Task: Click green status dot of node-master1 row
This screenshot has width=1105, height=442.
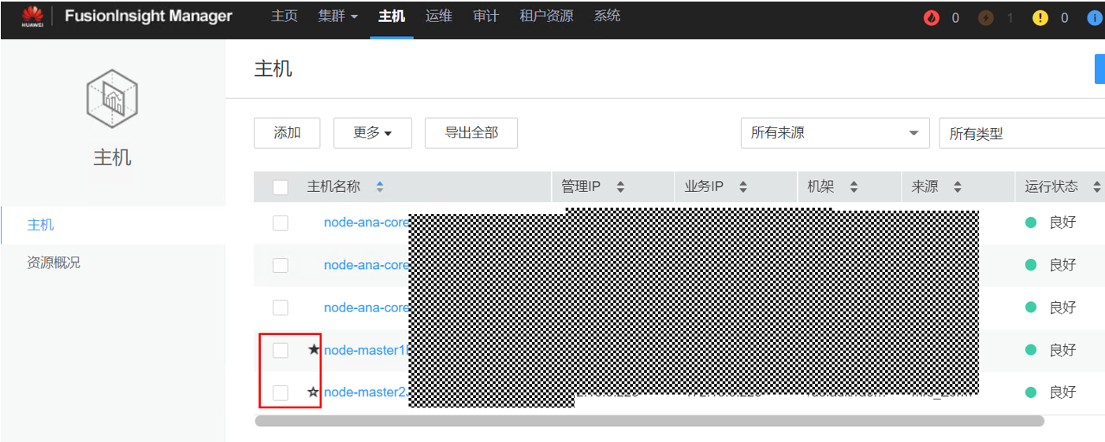Action: point(1030,350)
